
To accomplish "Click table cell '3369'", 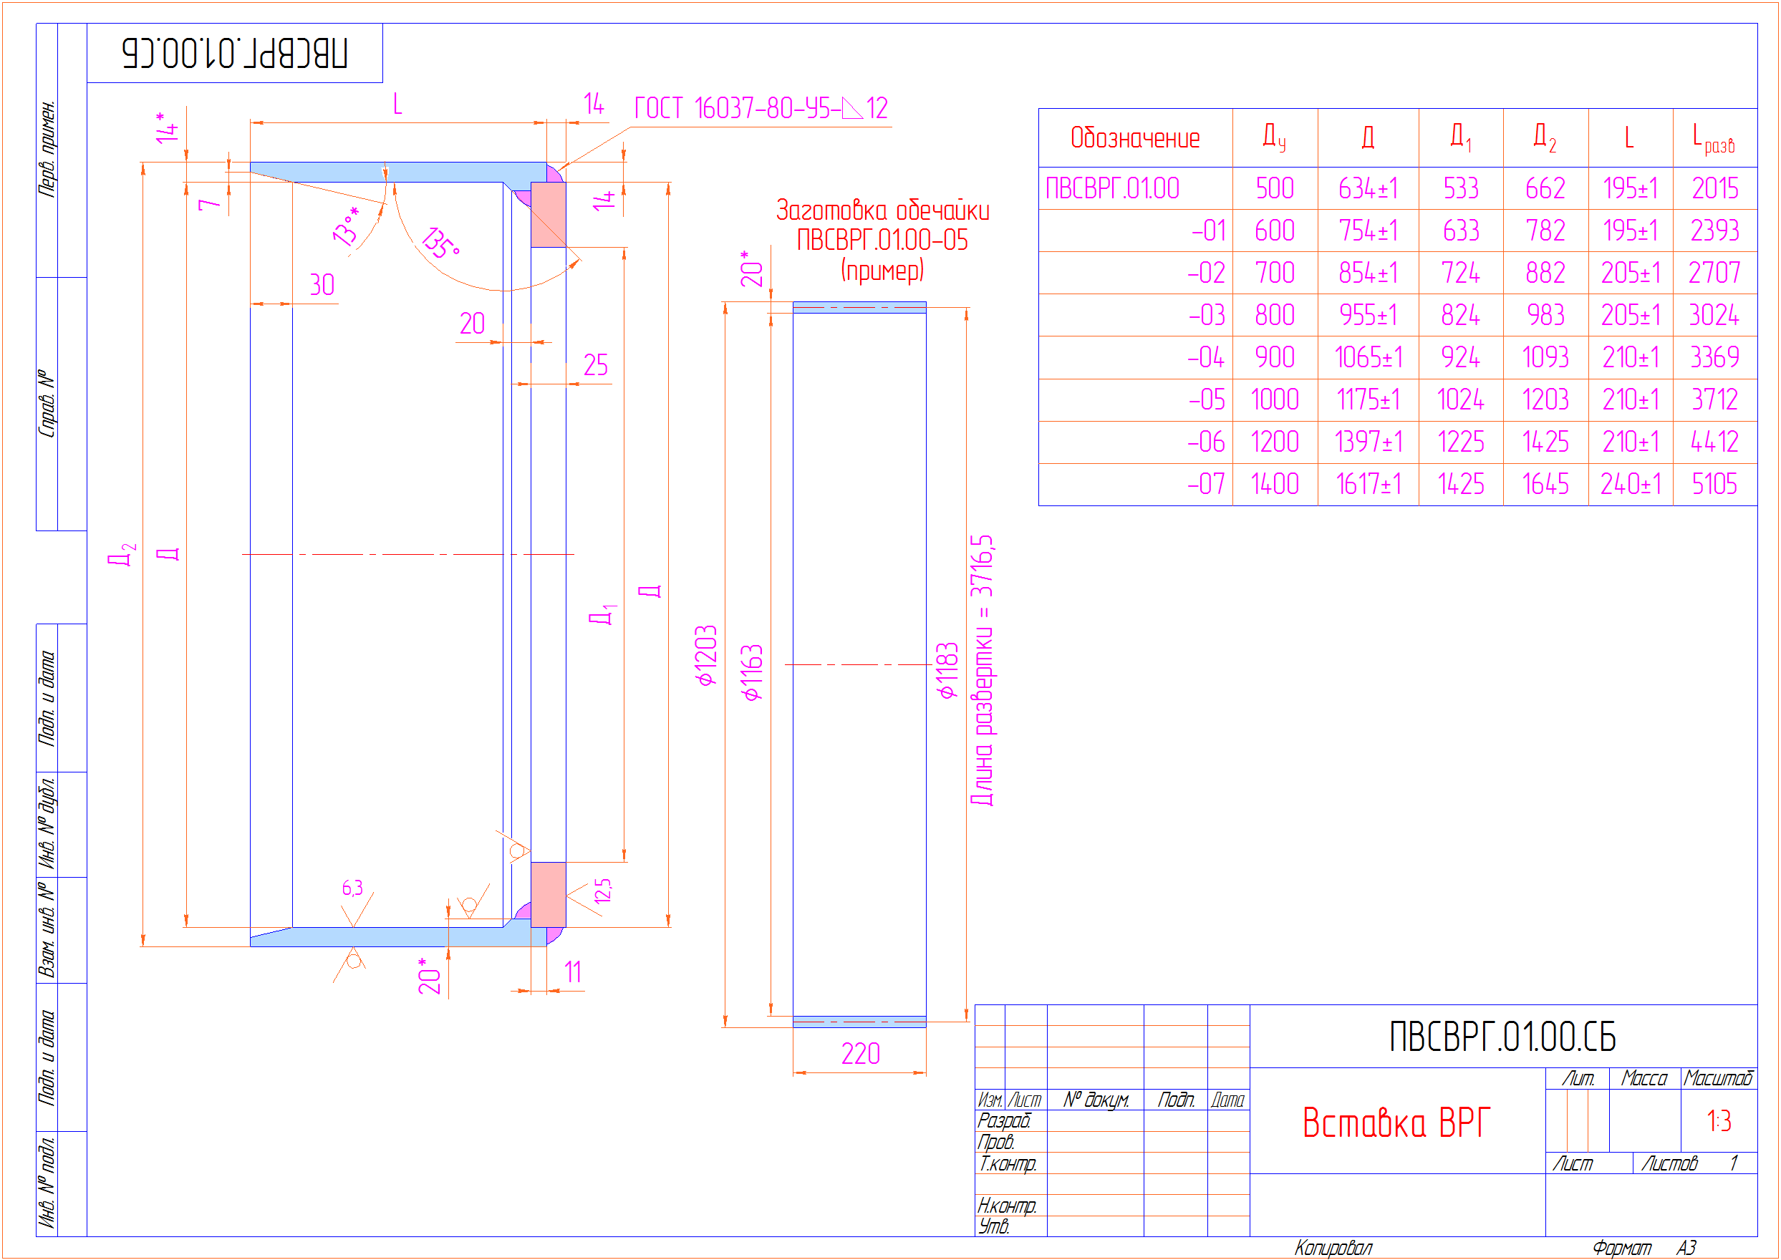I will pyautogui.click(x=1715, y=358).
